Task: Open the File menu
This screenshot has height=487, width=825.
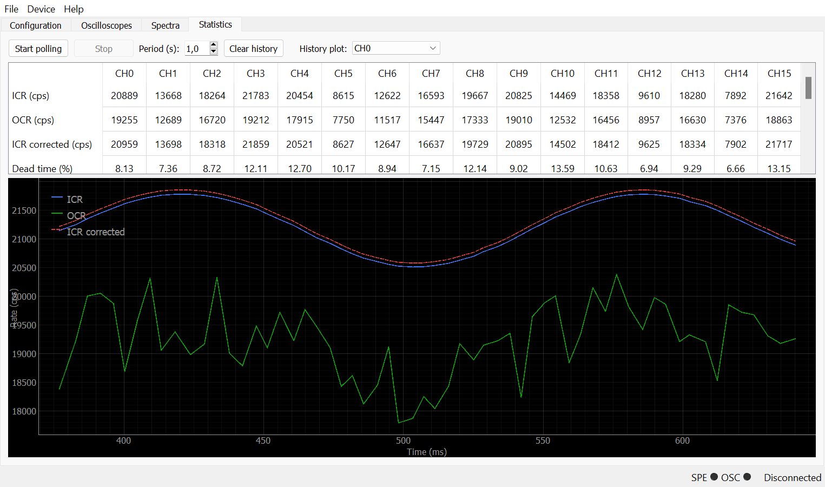Action: click(x=11, y=9)
